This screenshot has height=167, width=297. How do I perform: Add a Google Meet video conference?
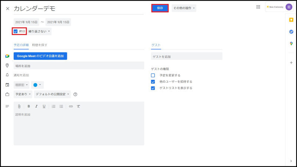40,56
